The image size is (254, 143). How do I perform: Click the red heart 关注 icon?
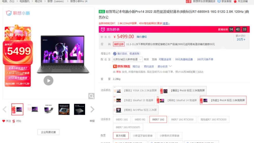coord(4,121)
